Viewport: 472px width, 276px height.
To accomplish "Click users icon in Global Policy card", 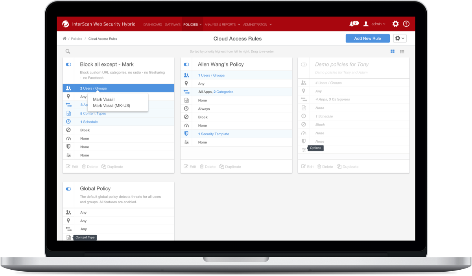I will pos(68,212).
